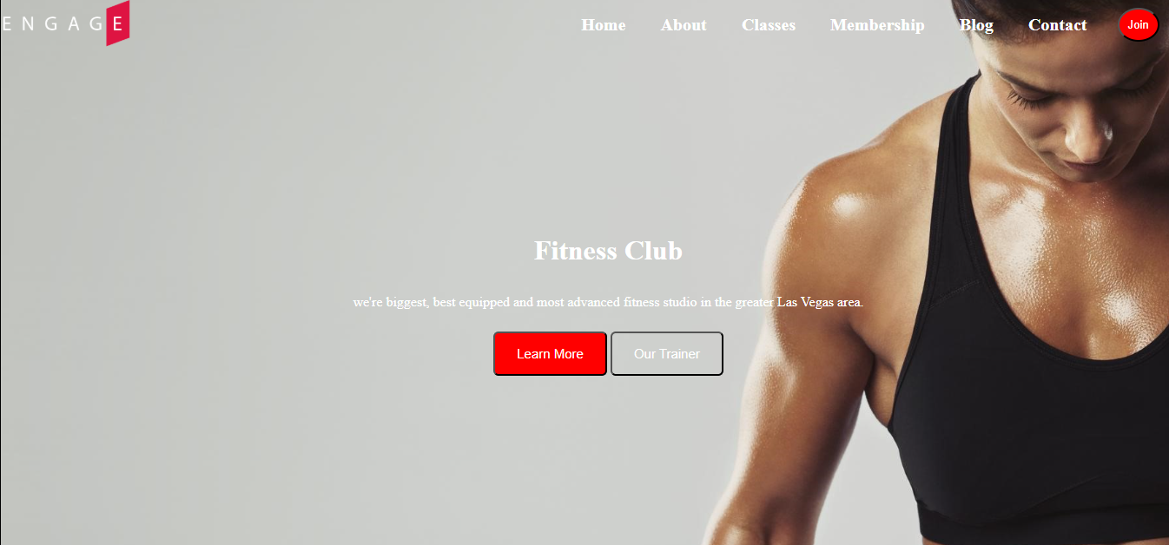Click the Fitness Club heading
The height and width of the screenshot is (545, 1169).
pyautogui.click(x=608, y=251)
